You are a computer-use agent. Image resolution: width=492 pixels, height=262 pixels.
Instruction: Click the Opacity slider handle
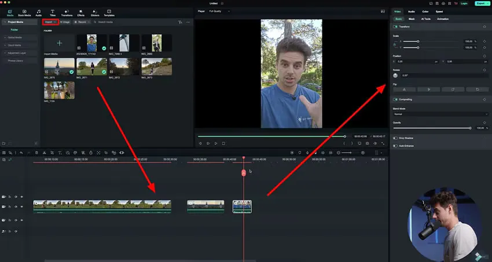470,128
